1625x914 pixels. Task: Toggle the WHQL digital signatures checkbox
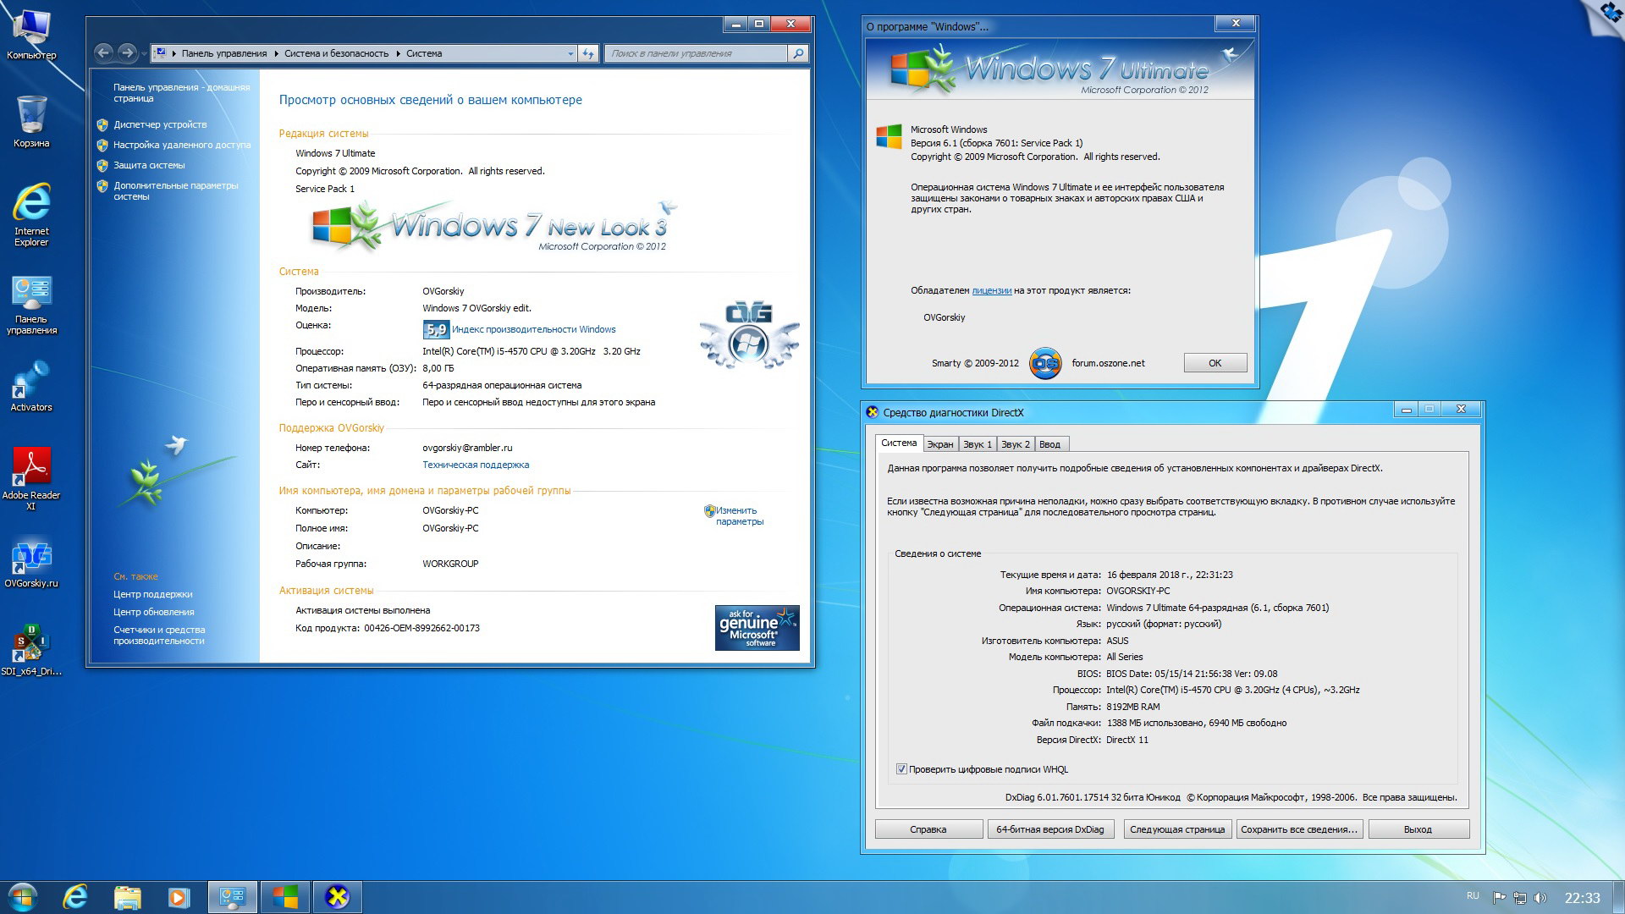tap(901, 769)
